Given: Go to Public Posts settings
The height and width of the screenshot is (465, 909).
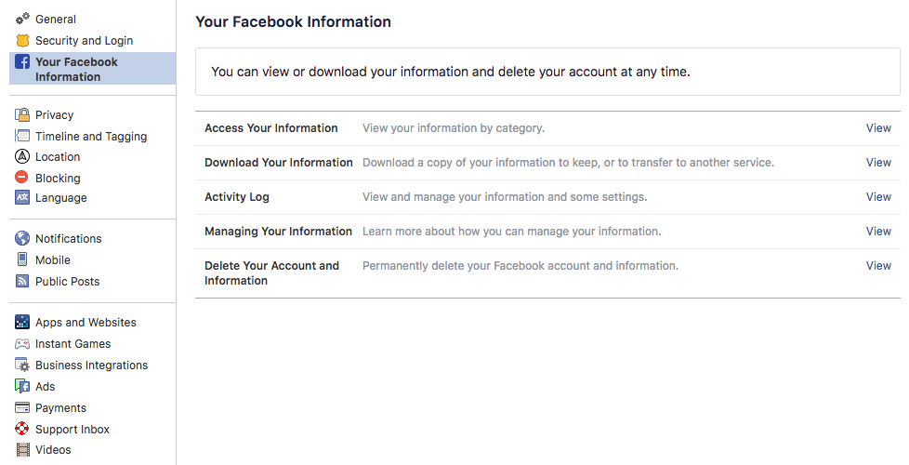Looking at the screenshot, I should [x=67, y=282].
